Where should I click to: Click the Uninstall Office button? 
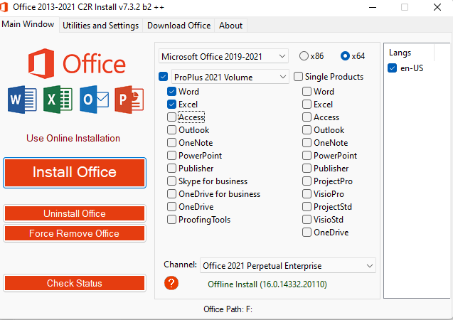pyautogui.click(x=75, y=213)
